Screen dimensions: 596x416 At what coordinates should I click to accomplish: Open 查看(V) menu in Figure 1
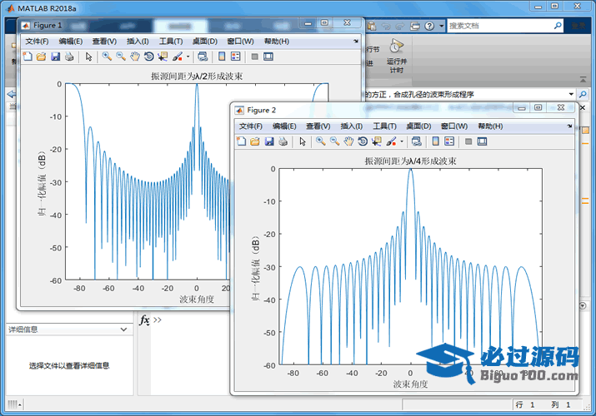(x=104, y=42)
